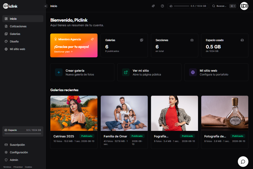Screen dimensions: 253x169
Task: Click the 0.5 GB value in Espacio usado
Action: pos(213,47)
